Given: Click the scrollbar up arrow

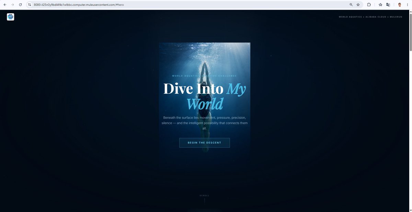Looking at the screenshot, I should click(410, 12).
